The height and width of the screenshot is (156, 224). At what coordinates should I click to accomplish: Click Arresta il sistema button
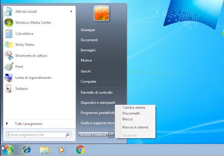click(x=93, y=135)
